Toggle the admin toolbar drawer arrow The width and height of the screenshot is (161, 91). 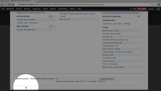[158, 9]
